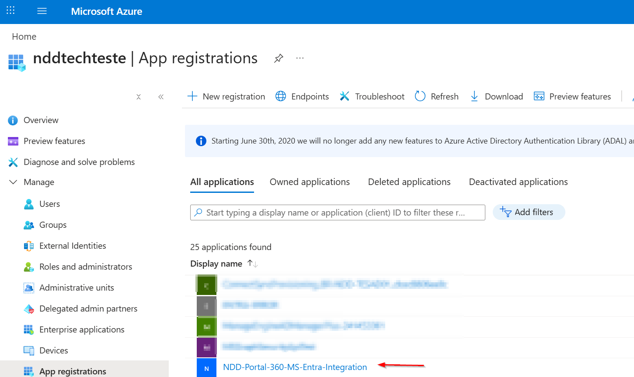634x377 pixels.
Task: Collapse the sidebar with the double chevron
Action: (160, 96)
